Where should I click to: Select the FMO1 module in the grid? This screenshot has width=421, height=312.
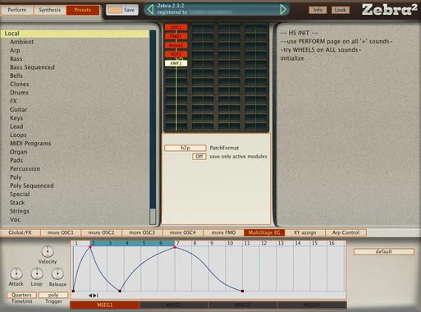click(176, 36)
